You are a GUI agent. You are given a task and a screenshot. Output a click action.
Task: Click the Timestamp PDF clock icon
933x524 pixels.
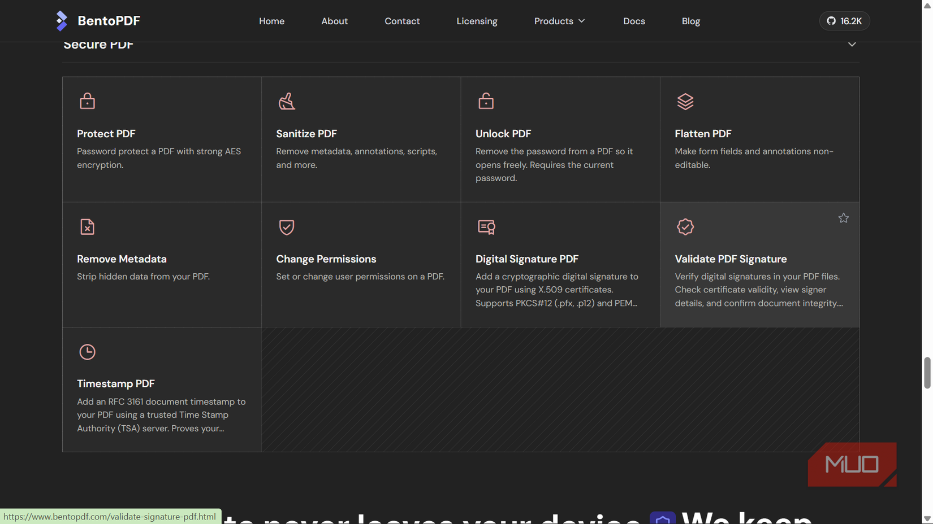click(87, 352)
